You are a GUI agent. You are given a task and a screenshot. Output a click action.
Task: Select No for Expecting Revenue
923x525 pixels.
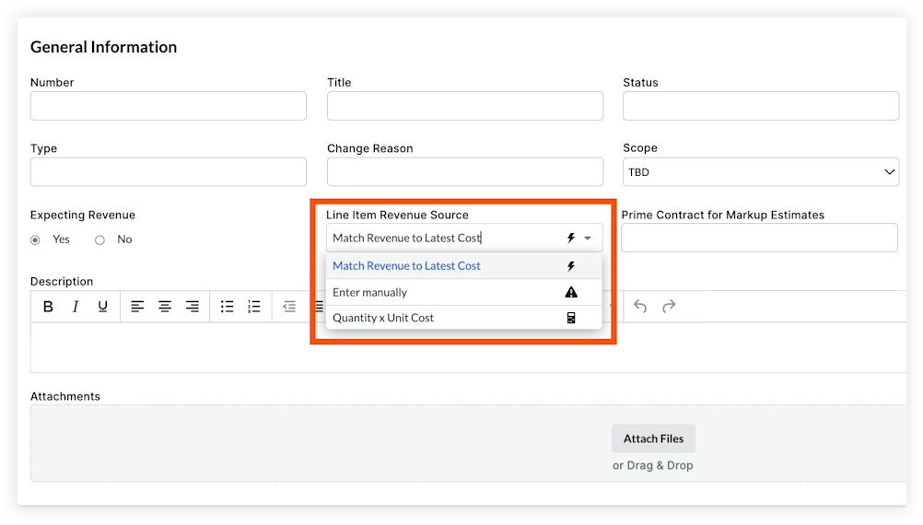(x=100, y=240)
